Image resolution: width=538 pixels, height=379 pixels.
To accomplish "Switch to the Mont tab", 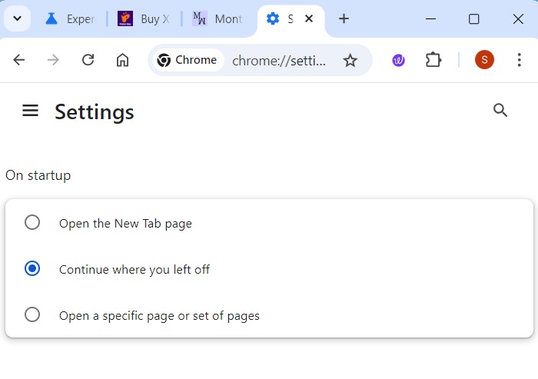I will click(x=218, y=18).
